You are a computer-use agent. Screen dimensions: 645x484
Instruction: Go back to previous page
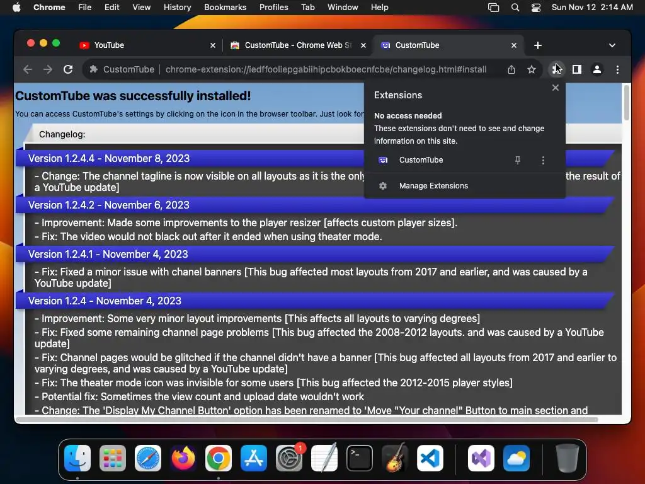pos(28,69)
